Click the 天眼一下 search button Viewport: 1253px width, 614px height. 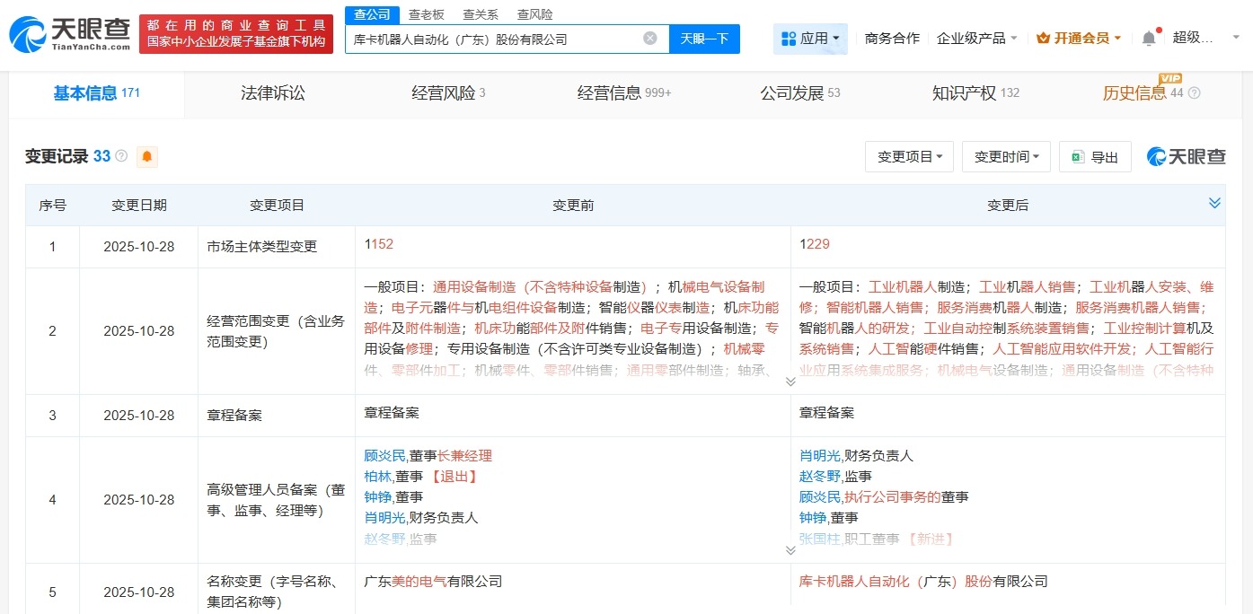(705, 38)
